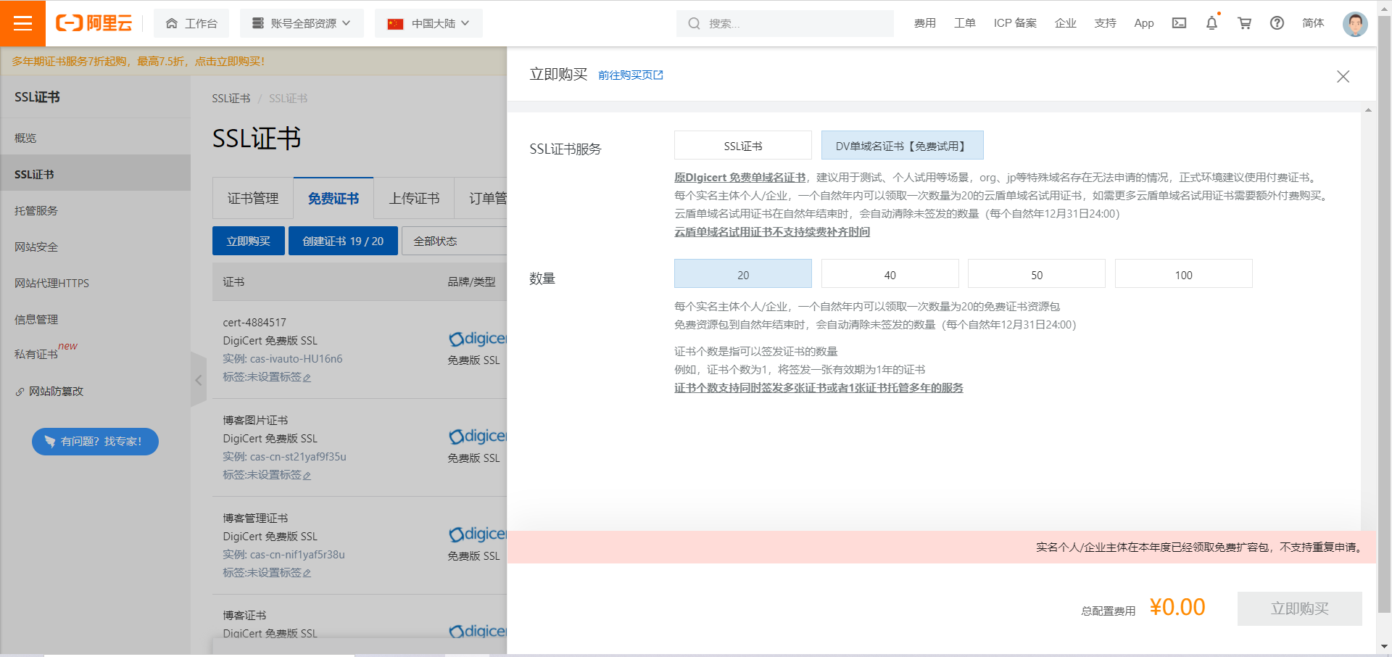Open 网站安全 in sidebar

click(95, 247)
